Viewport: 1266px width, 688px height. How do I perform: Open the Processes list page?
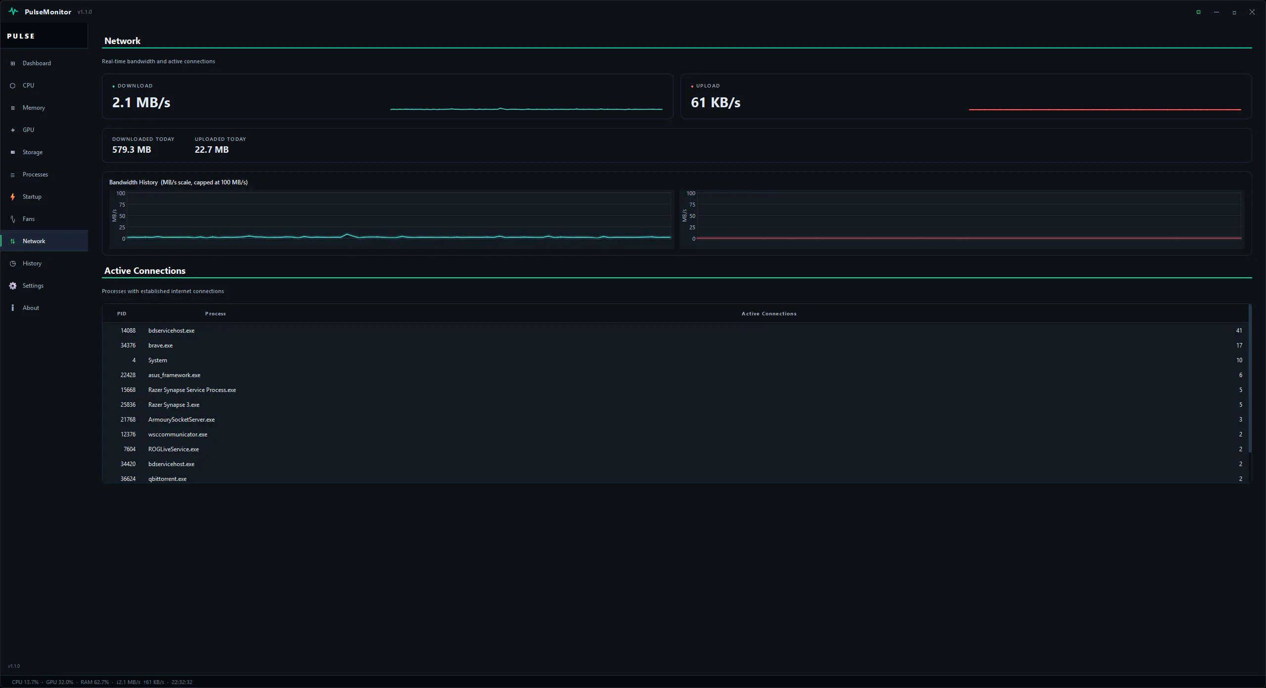coord(44,174)
